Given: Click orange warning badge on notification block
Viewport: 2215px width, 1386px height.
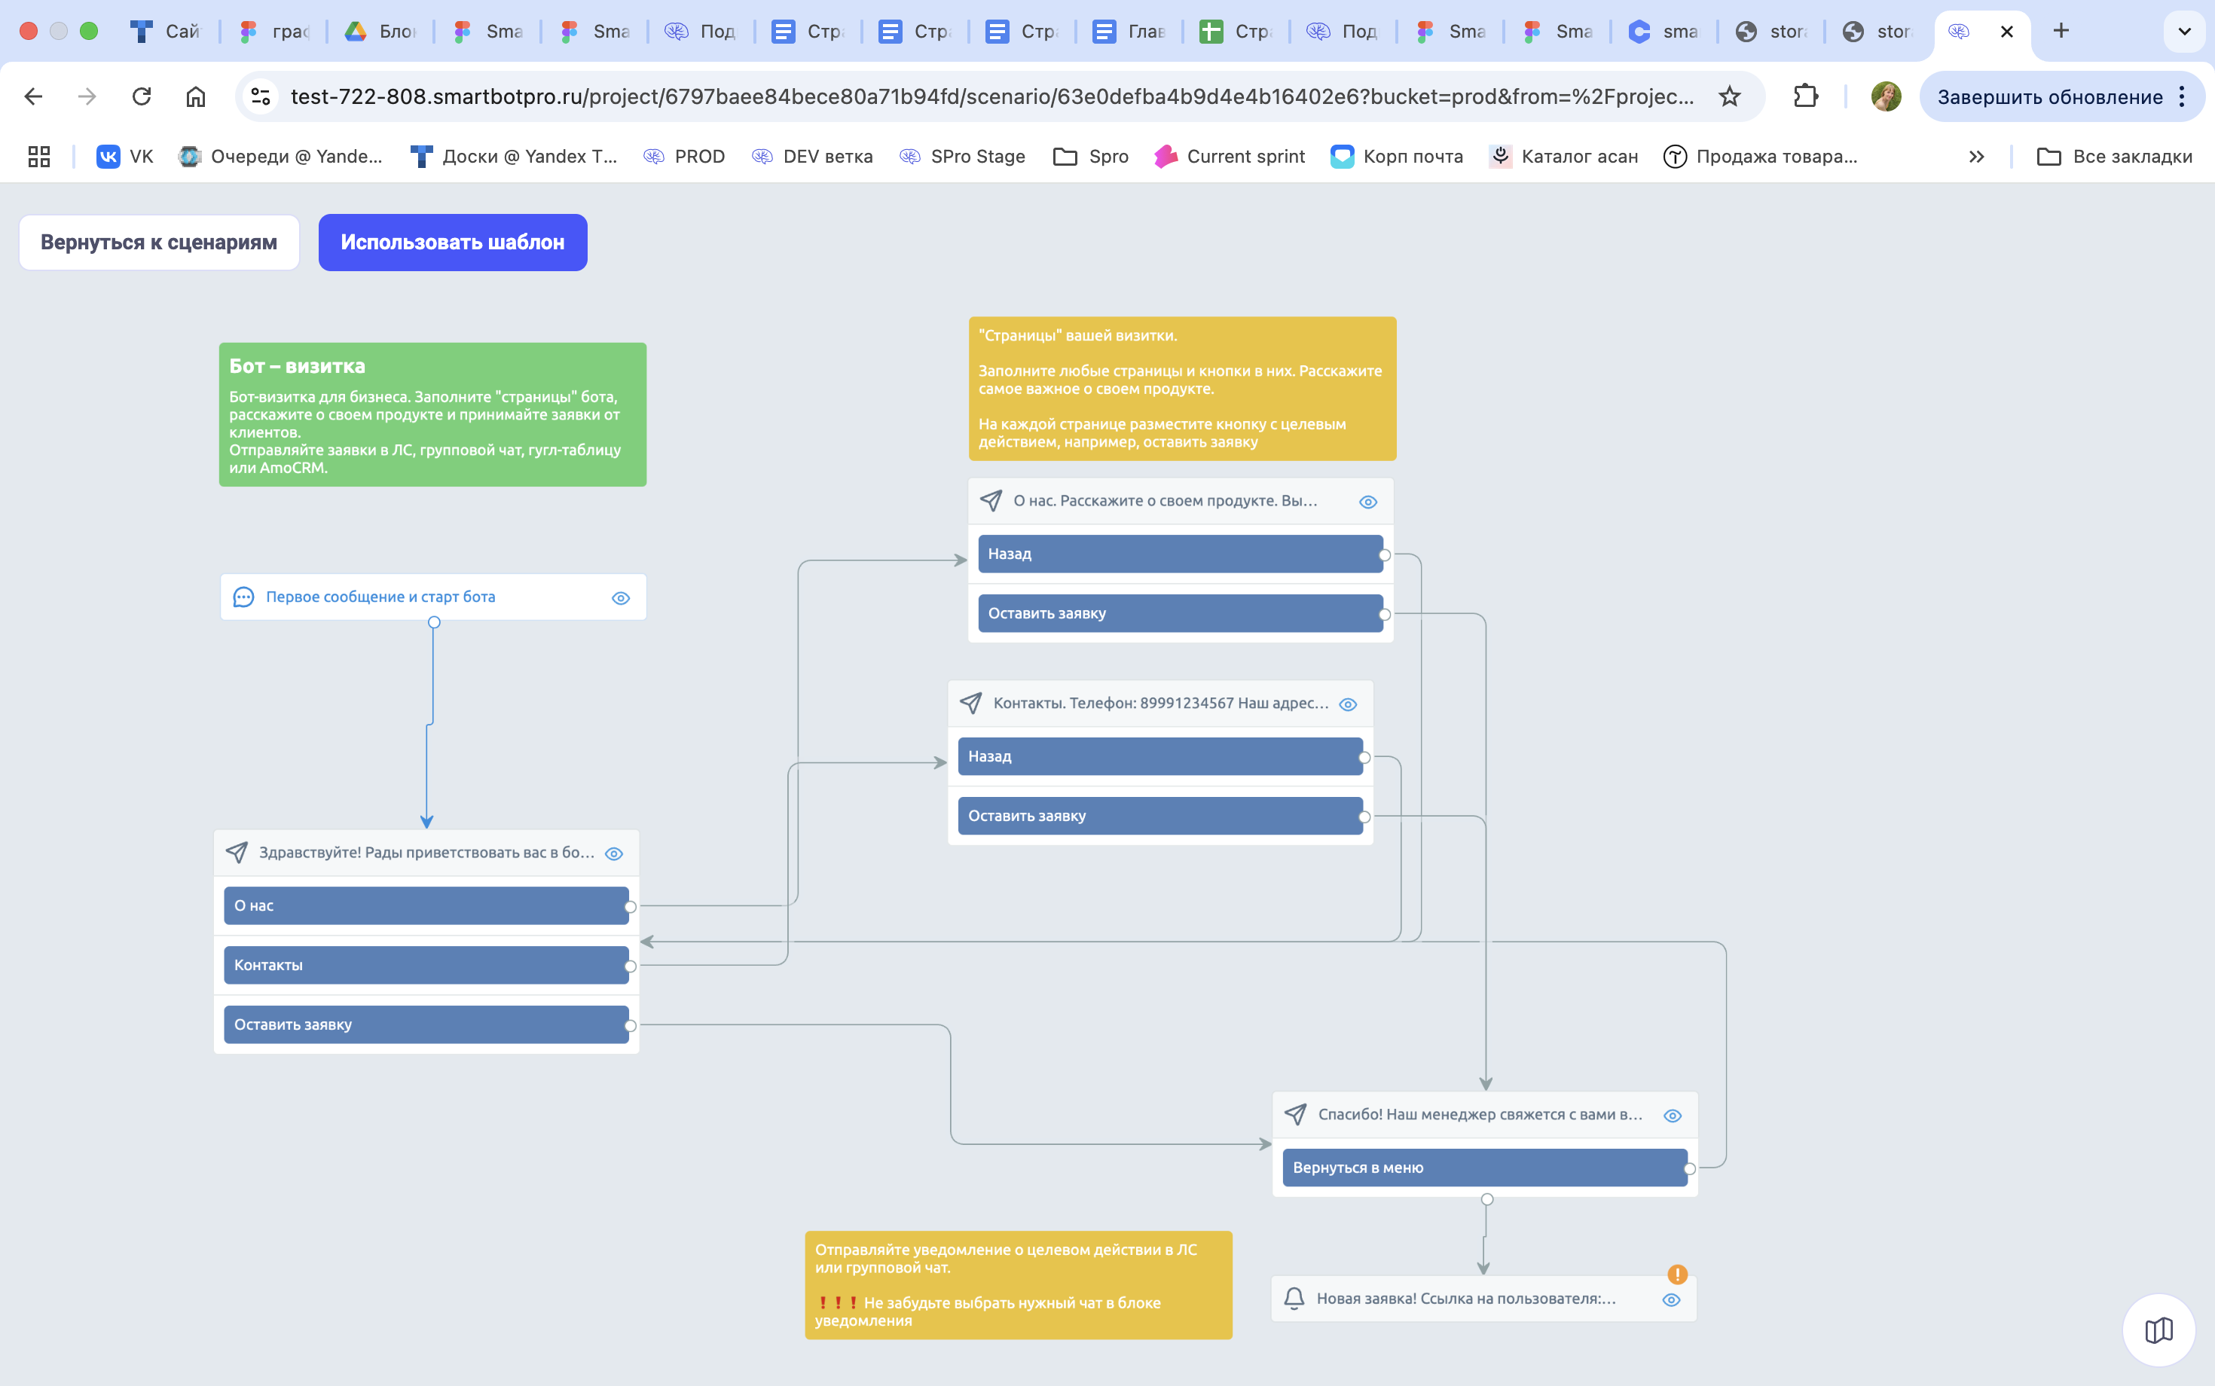Looking at the screenshot, I should [x=1677, y=1275].
